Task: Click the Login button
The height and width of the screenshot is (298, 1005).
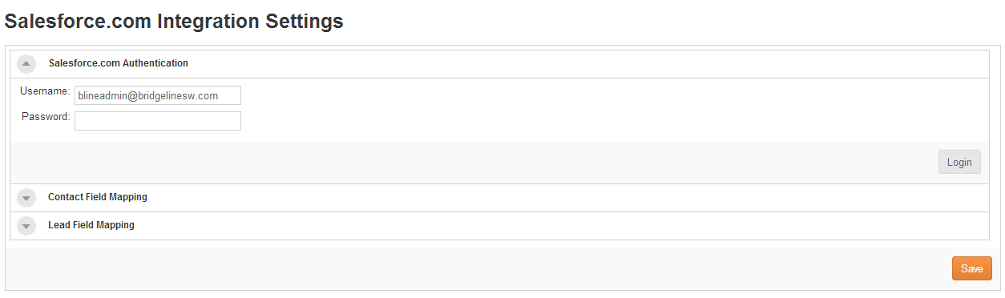Action: pyautogui.click(x=959, y=162)
